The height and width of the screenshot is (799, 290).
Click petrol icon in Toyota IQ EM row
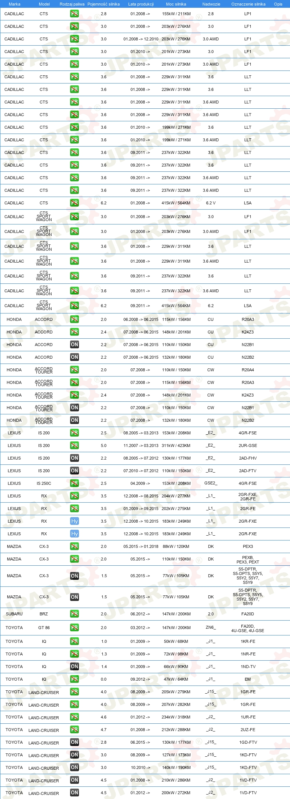click(75, 679)
